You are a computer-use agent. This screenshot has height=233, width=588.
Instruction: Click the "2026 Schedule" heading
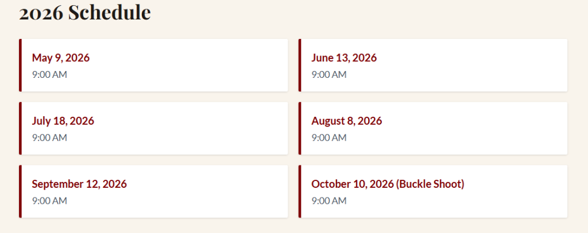(85, 13)
